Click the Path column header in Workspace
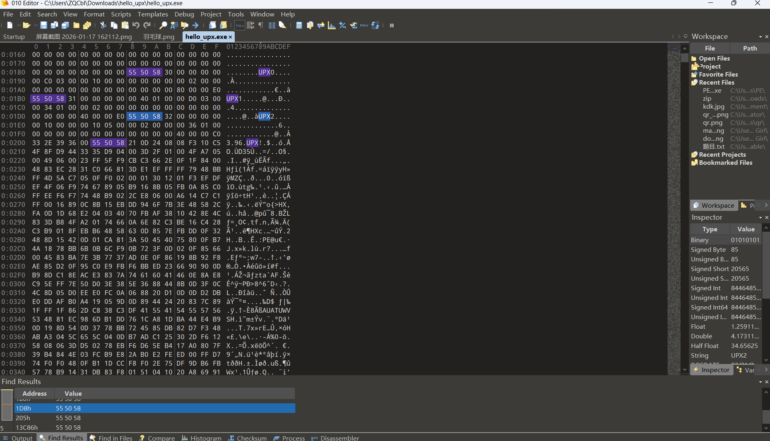Viewport: 770px width, 441px height. click(750, 48)
